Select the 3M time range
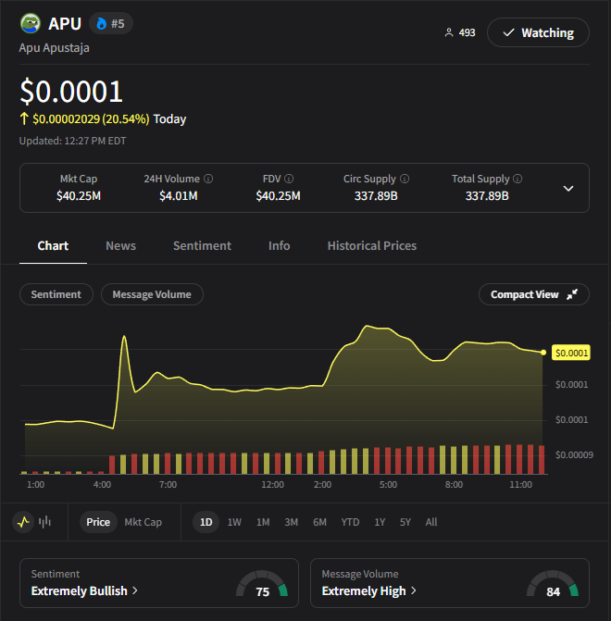The image size is (611, 621). pyautogui.click(x=292, y=522)
